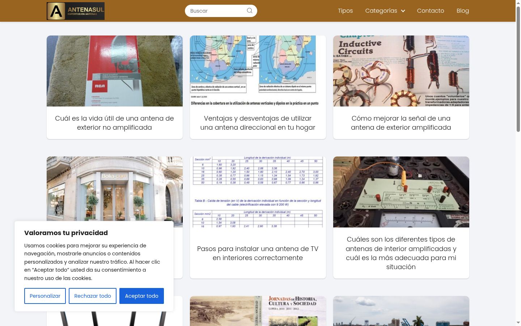The image size is (521, 326).
Task: Read 'Pasos para instalar una antena de TV'
Action: [258, 253]
